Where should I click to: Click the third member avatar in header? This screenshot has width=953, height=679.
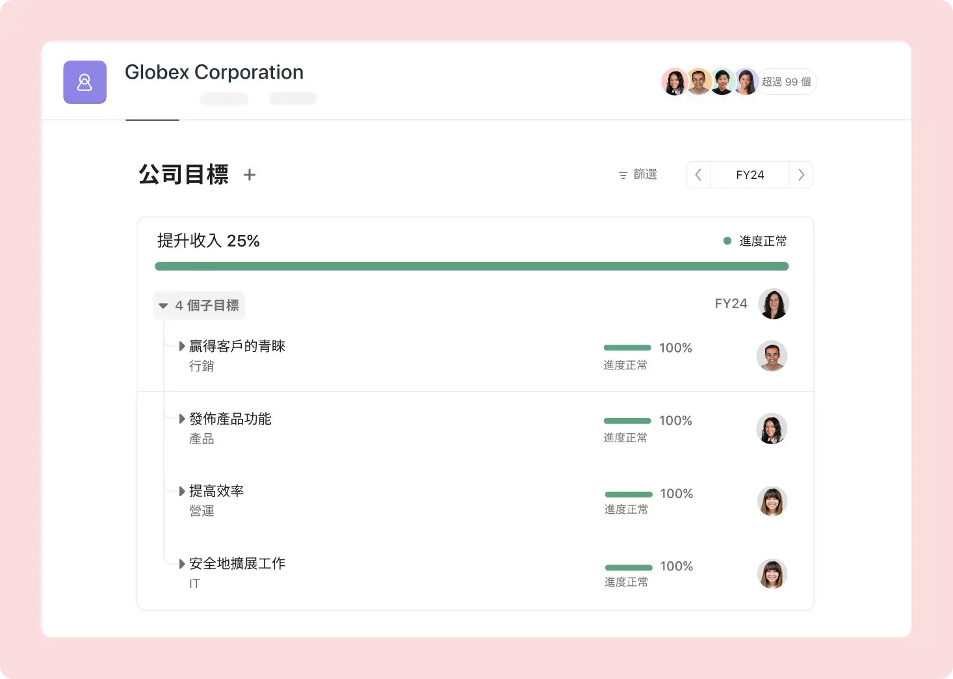tap(722, 82)
